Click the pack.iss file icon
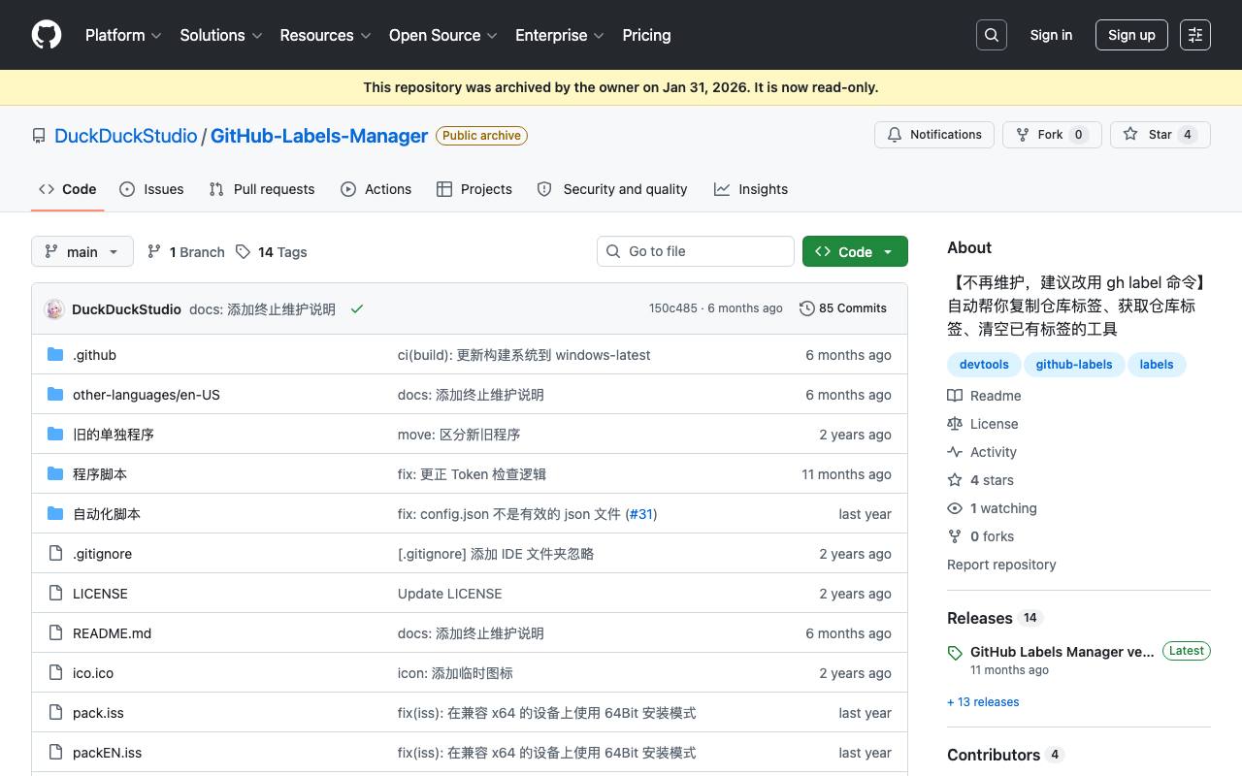1242x776 pixels. pos(55,713)
